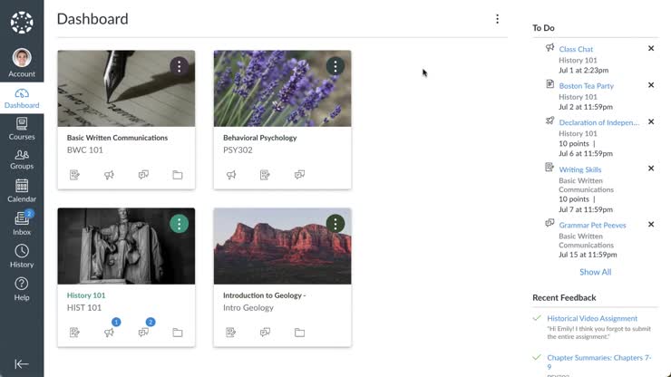Open Chapter Summaries: Chapters 7-9 feedback
Viewport: 671px width, 377px height.
pos(599,362)
